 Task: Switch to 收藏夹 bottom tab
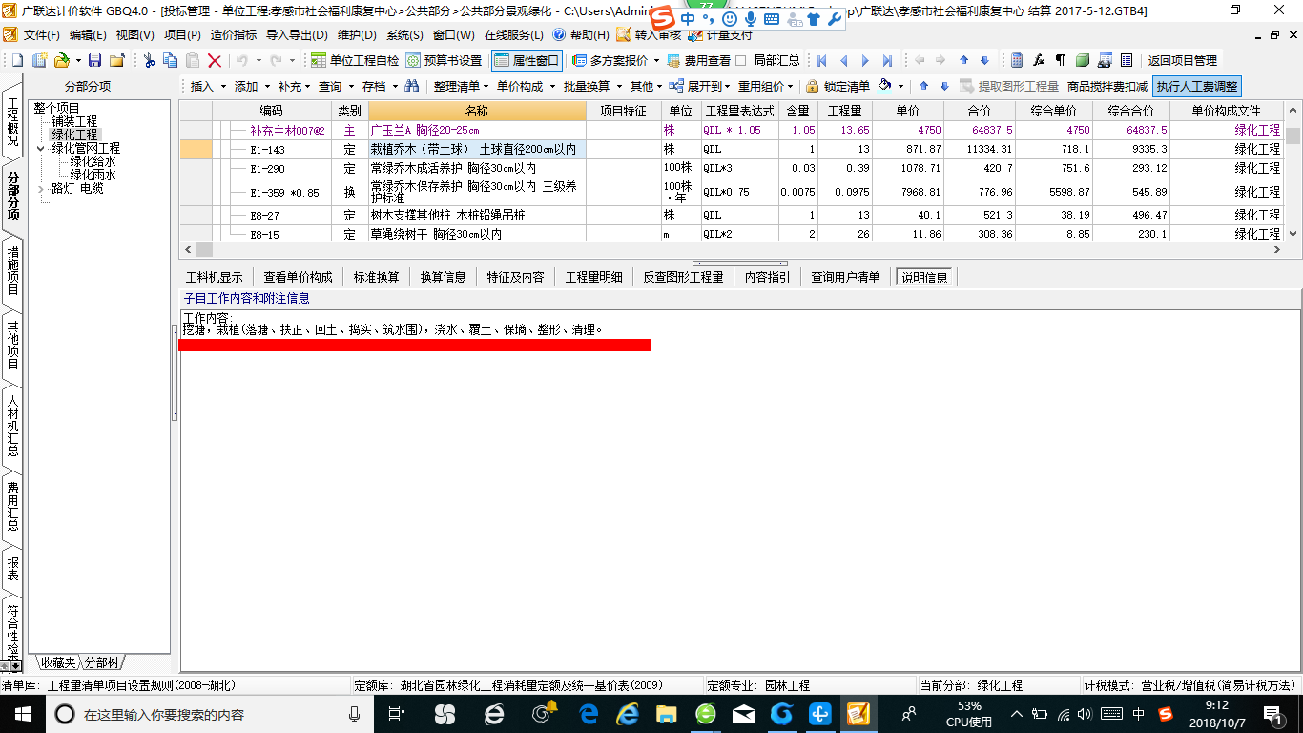[57, 662]
